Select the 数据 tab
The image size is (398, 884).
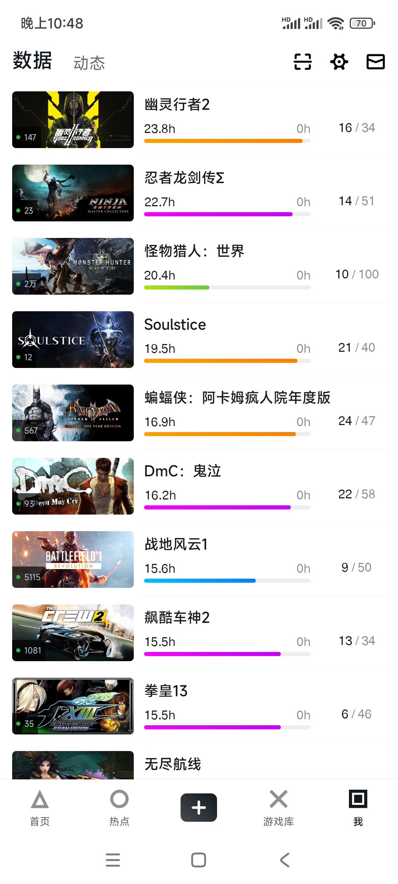[x=32, y=61]
